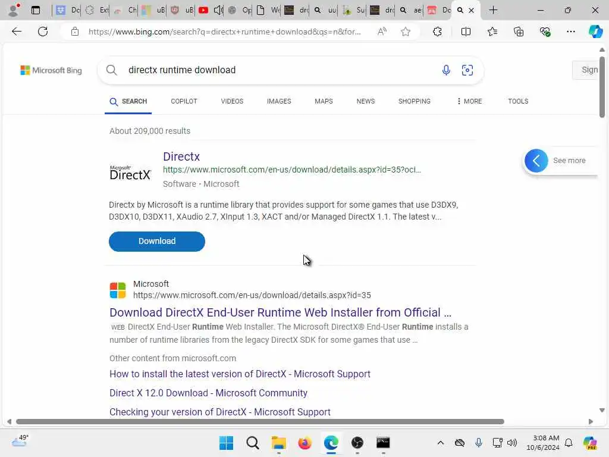Image resolution: width=609 pixels, height=457 pixels.
Task: Open the Extensions puzzle icon
Action: [x=437, y=32]
